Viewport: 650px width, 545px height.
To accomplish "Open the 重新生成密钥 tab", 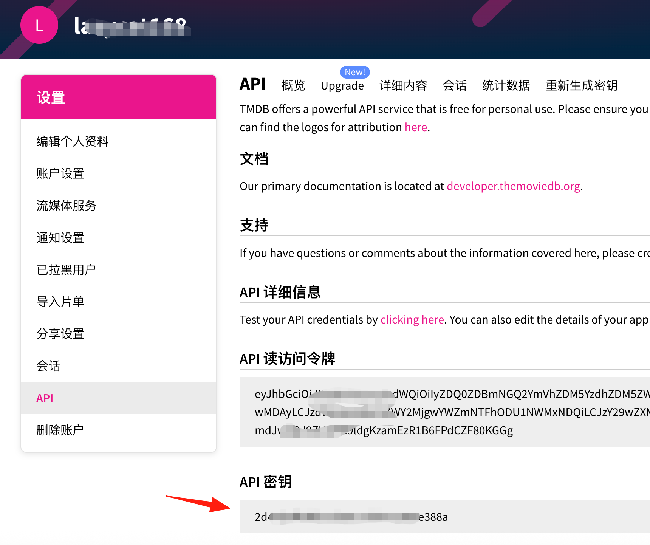I will (582, 85).
